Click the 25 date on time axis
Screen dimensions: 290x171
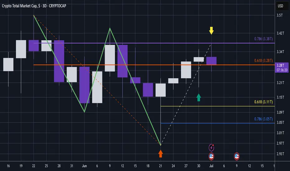[x=46, y=166]
